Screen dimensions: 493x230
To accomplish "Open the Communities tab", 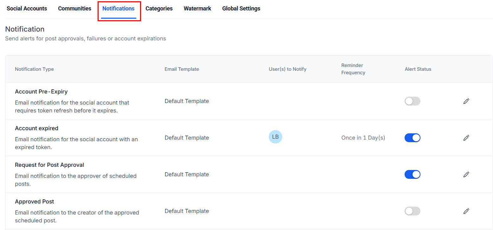I will 74,9.
